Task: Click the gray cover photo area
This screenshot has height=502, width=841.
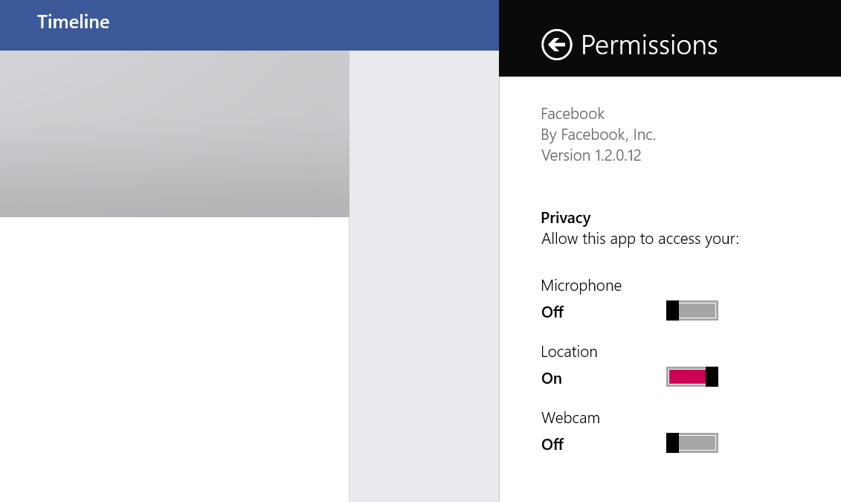Action: pos(174,133)
